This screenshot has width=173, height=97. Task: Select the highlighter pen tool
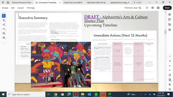[x=4, y=25]
